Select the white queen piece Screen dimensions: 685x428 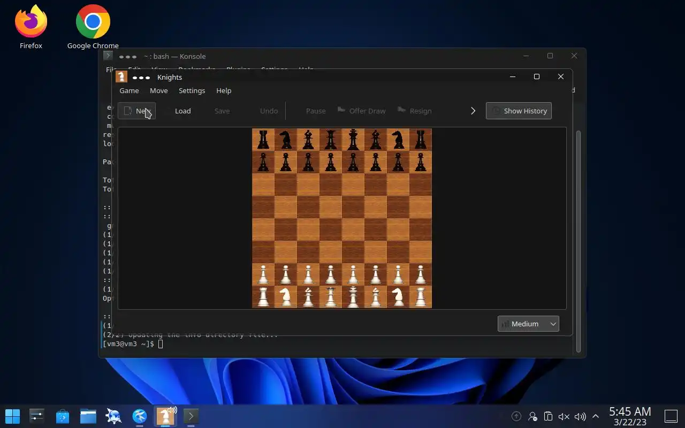tap(331, 297)
